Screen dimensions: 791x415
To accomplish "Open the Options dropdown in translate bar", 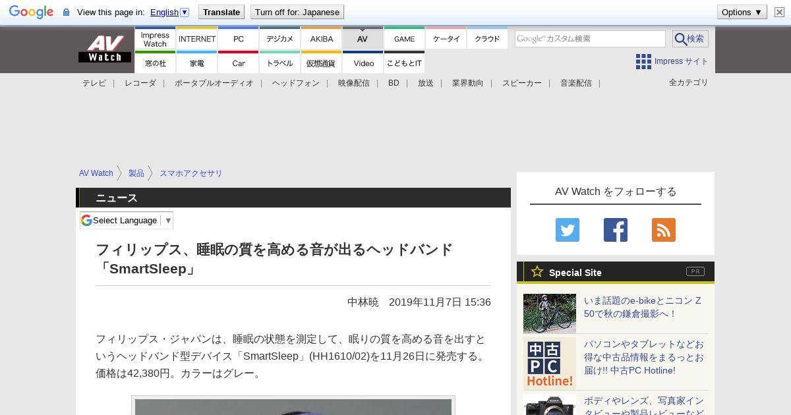I will [x=742, y=12].
